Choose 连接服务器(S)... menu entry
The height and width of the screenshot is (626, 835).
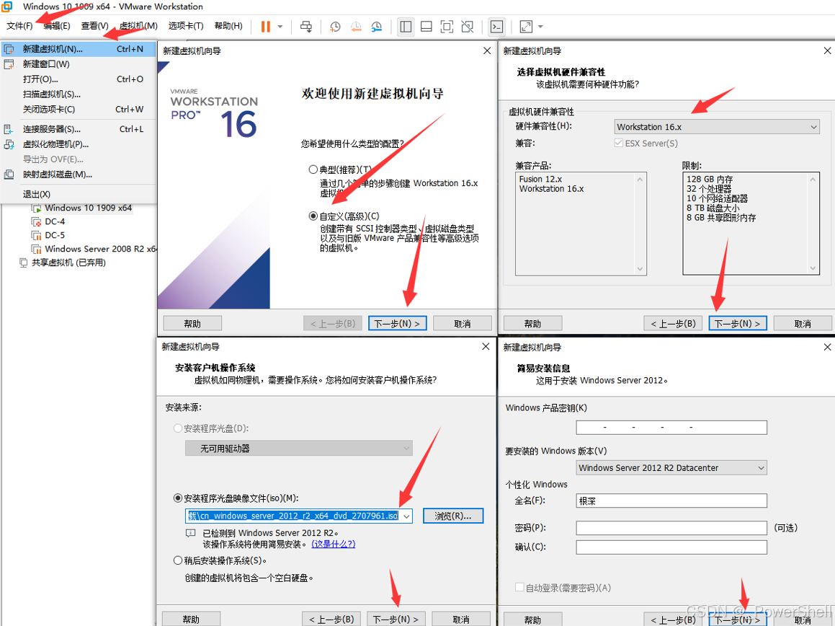(x=79, y=129)
